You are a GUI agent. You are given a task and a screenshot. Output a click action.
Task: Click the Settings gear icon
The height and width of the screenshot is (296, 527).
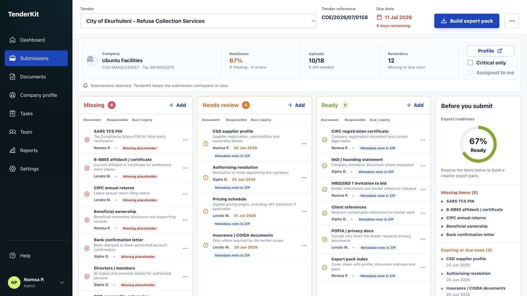coord(13,169)
